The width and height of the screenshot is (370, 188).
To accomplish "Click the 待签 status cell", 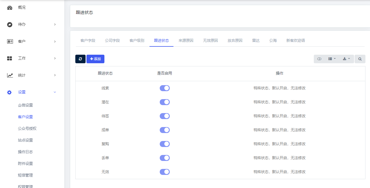I will coord(105,116).
